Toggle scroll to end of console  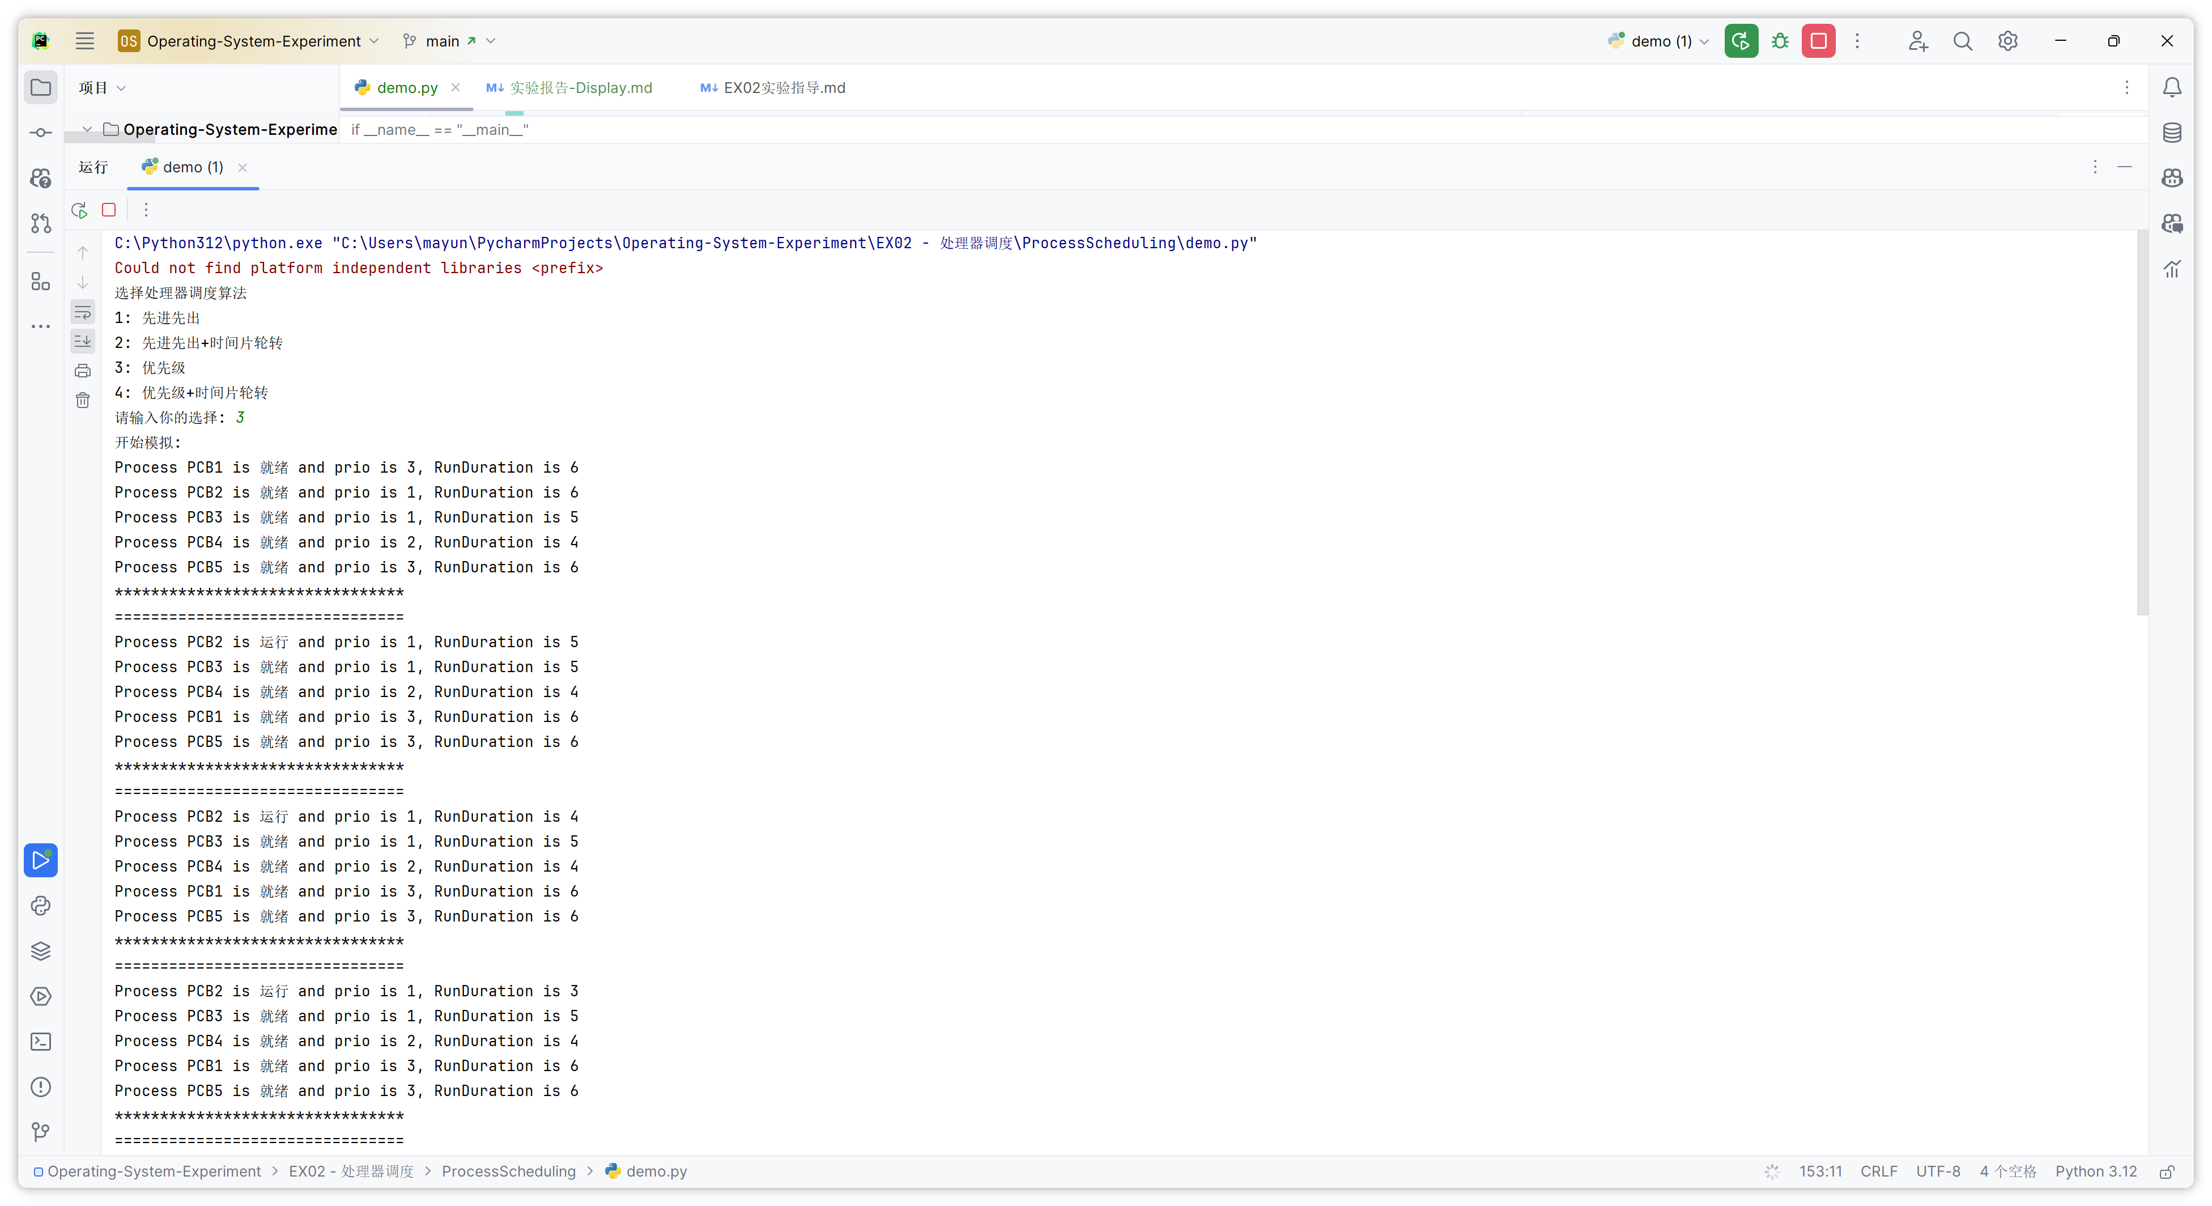click(82, 341)
